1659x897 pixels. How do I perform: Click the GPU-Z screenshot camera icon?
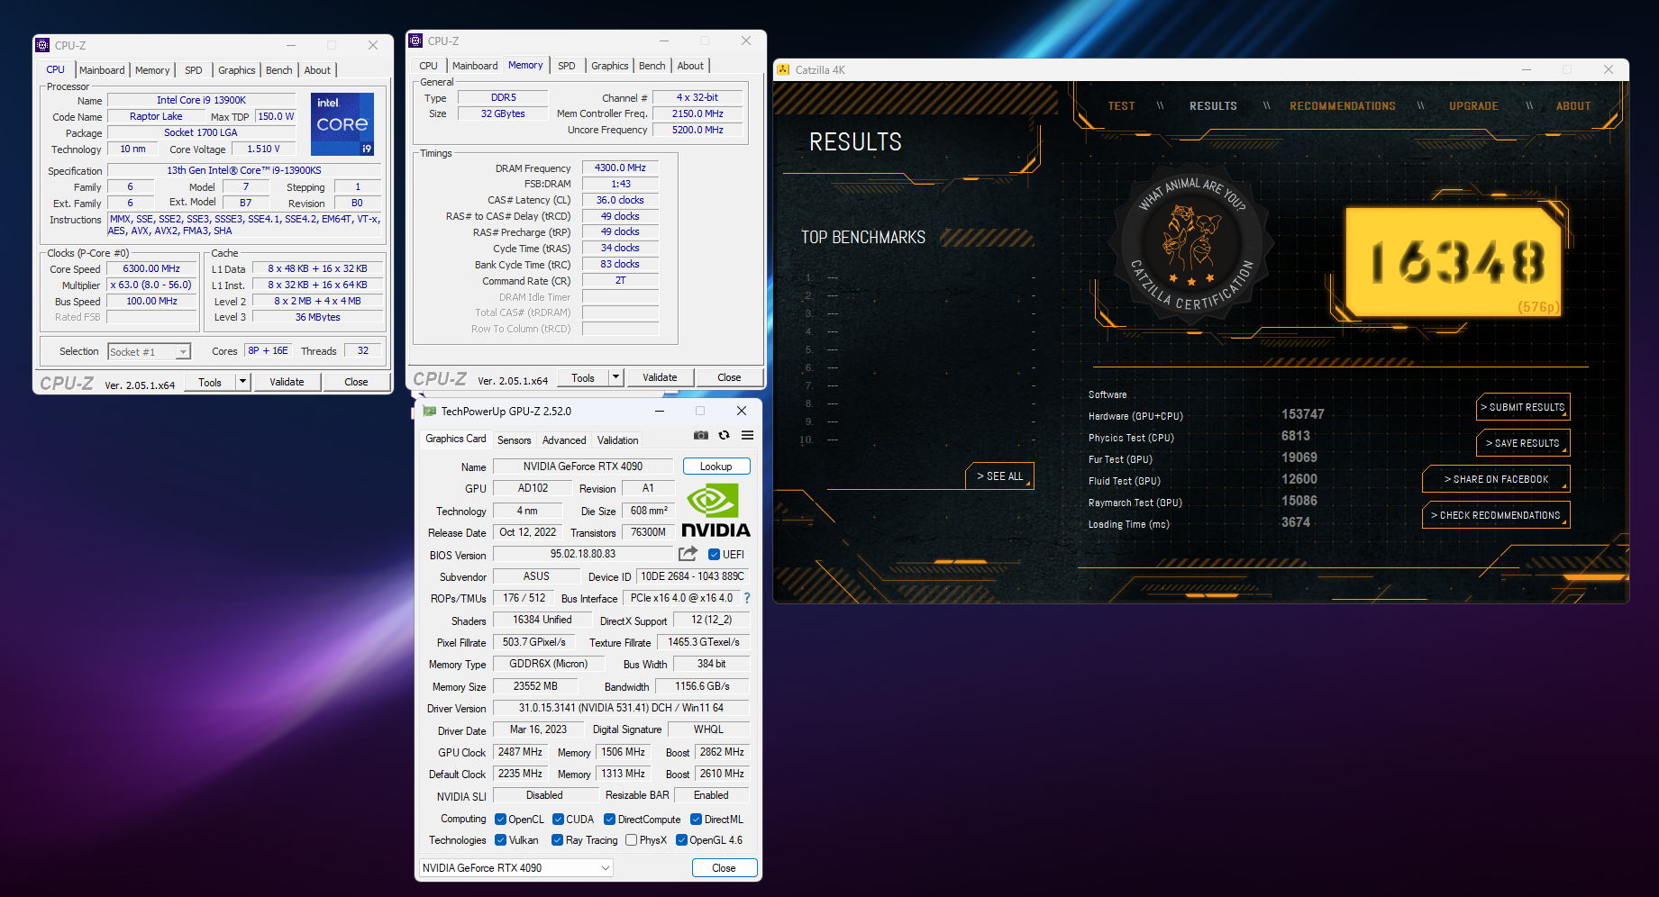pyautogui.click(x=701, y=435)
